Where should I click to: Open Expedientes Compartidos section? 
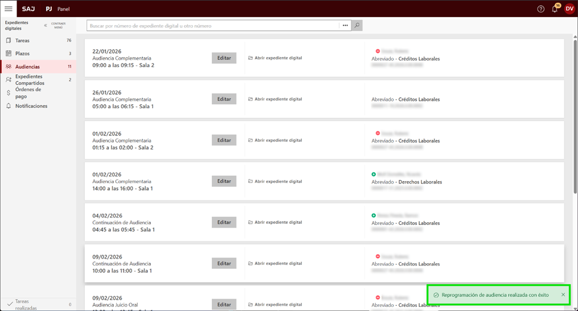[30, 80]
